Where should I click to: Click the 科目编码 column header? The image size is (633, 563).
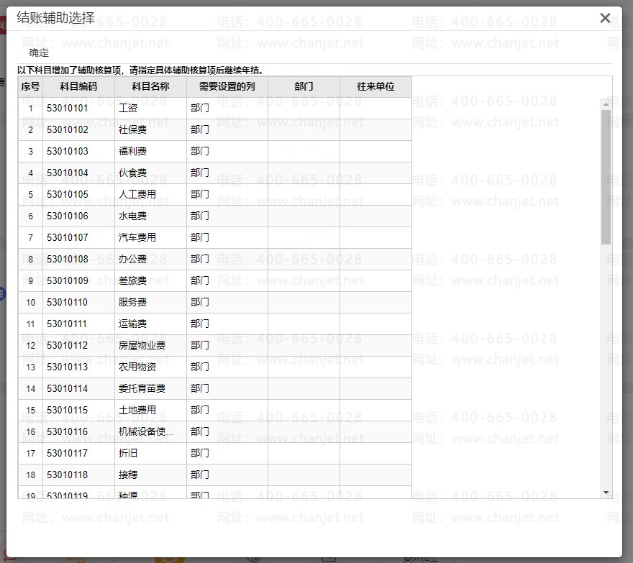(78, 86)
